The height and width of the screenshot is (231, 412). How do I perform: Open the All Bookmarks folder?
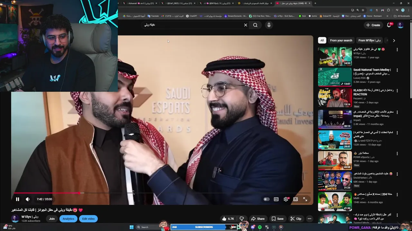click(402, 16)
